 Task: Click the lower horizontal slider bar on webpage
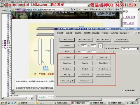click(x=45, y=34)
